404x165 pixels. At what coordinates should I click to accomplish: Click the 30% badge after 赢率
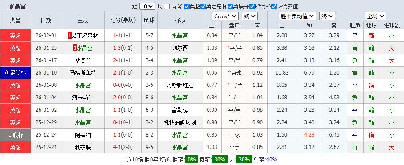pyautogui.click(x=220, y=160)
